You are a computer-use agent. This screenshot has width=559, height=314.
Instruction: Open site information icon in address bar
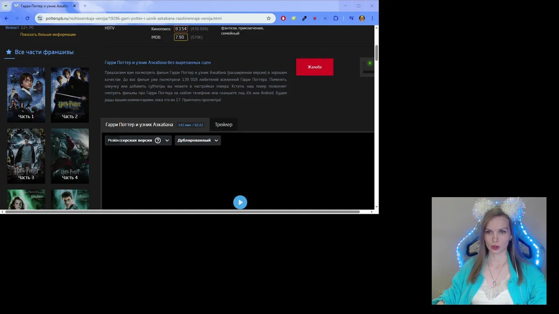pyautogui.click(x=40, y=18)
